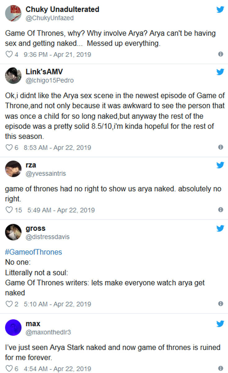The width and height of the screenshot is (228, 373).
Task: Click Twitter bird icon on gross's tweet
Action: [x=220, y=228]
